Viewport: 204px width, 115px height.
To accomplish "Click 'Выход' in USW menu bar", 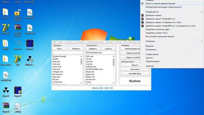I will coord(119,42).
